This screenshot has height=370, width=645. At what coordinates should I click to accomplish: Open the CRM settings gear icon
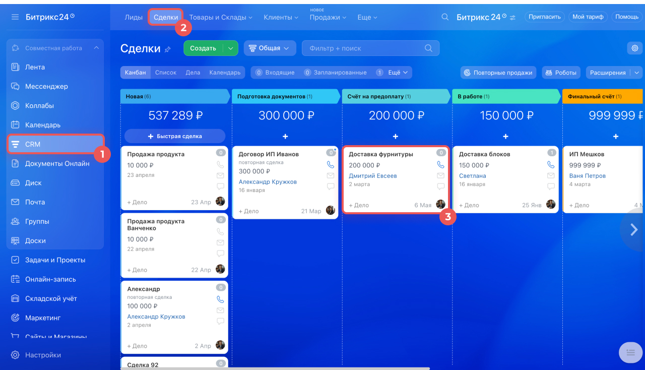pyautogui.click(x=634, y=48)
